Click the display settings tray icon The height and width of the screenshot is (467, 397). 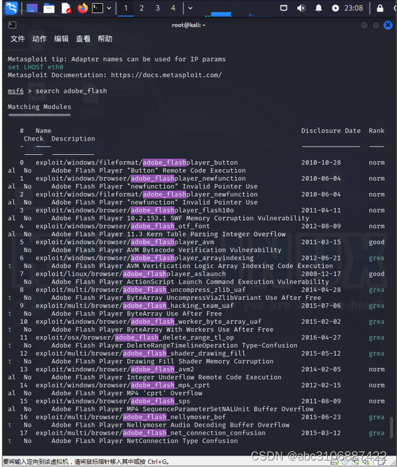click(284, 8)
